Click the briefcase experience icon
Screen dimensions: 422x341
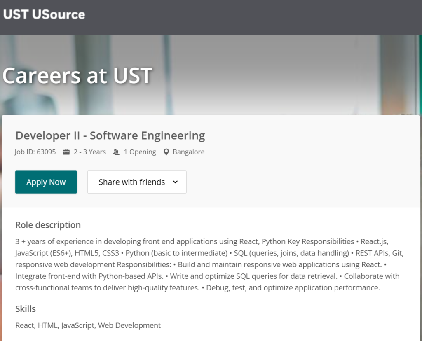pos(66,152)
